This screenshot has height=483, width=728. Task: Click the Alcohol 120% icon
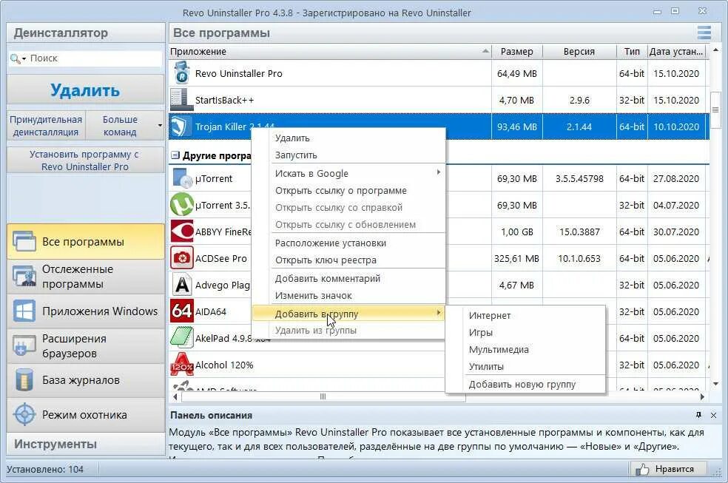[x=181, y=365]
